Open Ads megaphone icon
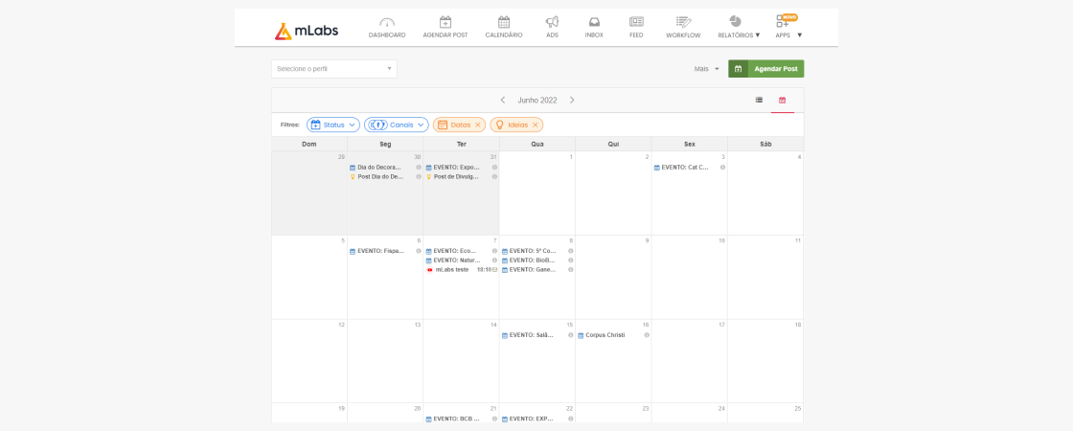1073x431 pixels. pos(552,22)
